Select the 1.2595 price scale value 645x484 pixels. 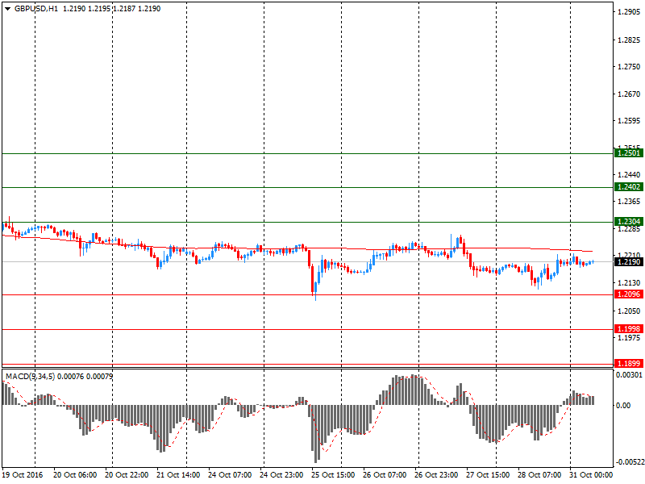click(629, 121)
